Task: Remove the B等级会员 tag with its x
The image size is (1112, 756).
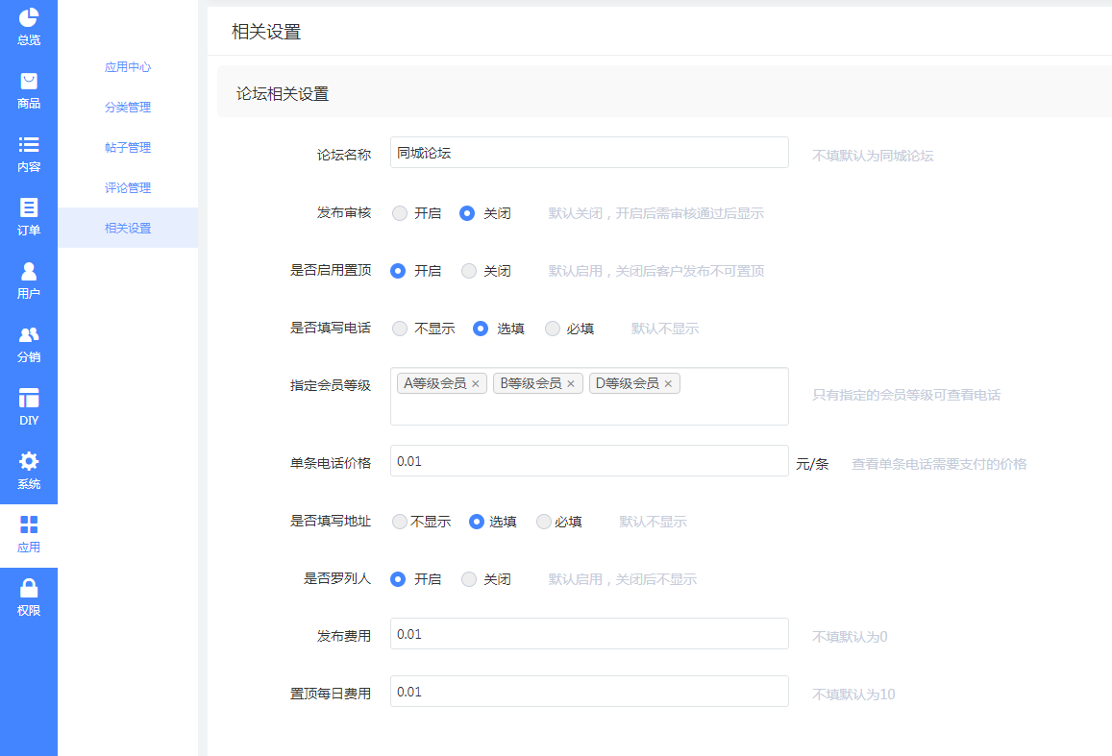Action: pyautogui.click(x=570, y=384)
